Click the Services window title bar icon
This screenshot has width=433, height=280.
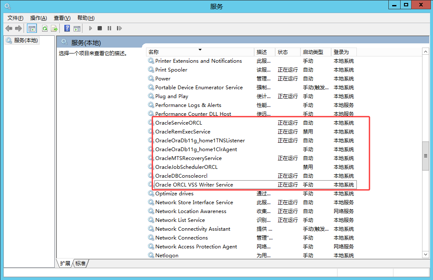pyautogui.click(x=8, y=6)
